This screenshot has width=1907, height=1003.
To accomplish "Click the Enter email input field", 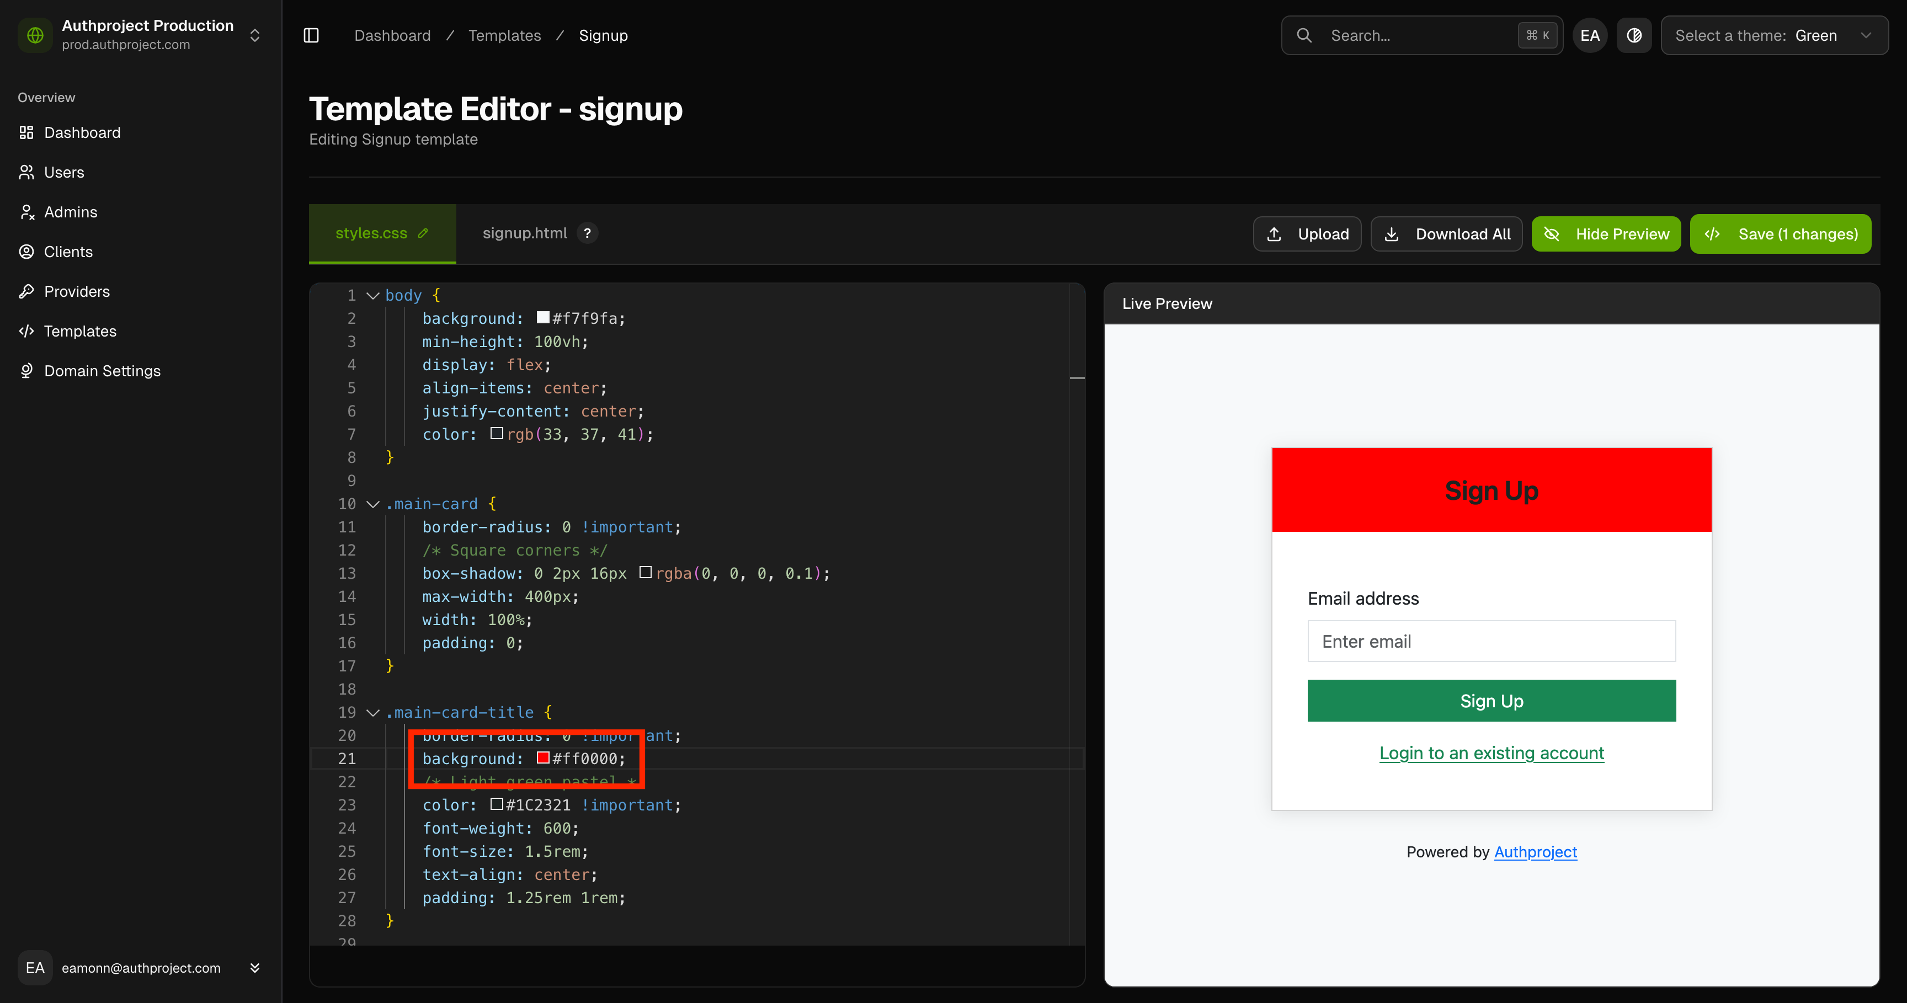I will 1491,641.
